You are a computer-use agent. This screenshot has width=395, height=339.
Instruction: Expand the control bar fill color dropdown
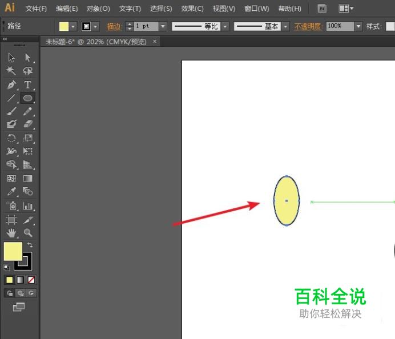pos(73,26)
